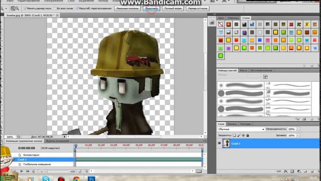The height and width of the screenshot is (181, 321).
Task: Open Google Chrome from the taskbar
Action: point(76,179)
